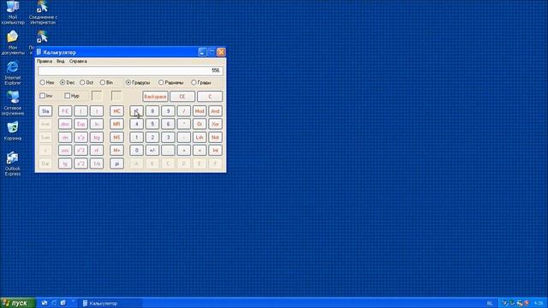Open the Корзина recycle bin icon

13,131
